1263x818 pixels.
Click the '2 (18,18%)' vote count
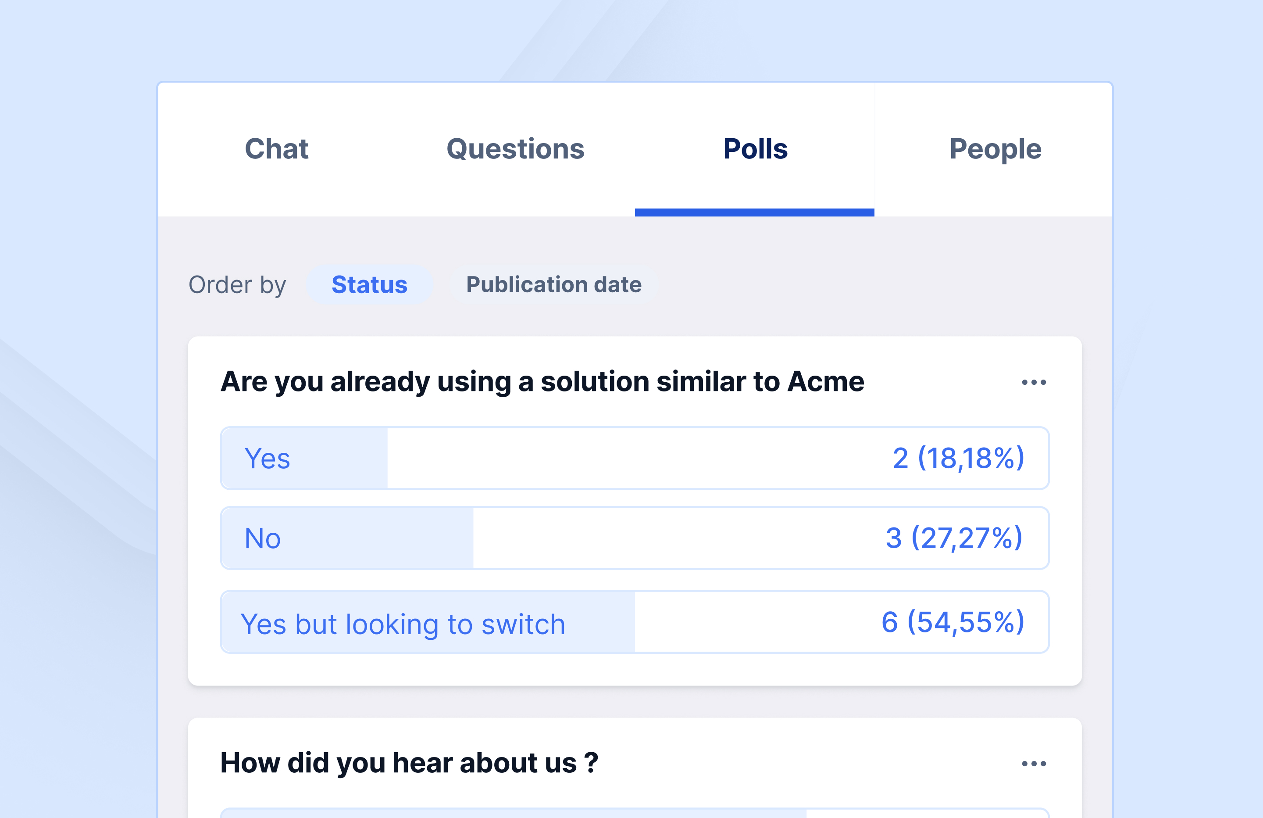tap(958, 458)
